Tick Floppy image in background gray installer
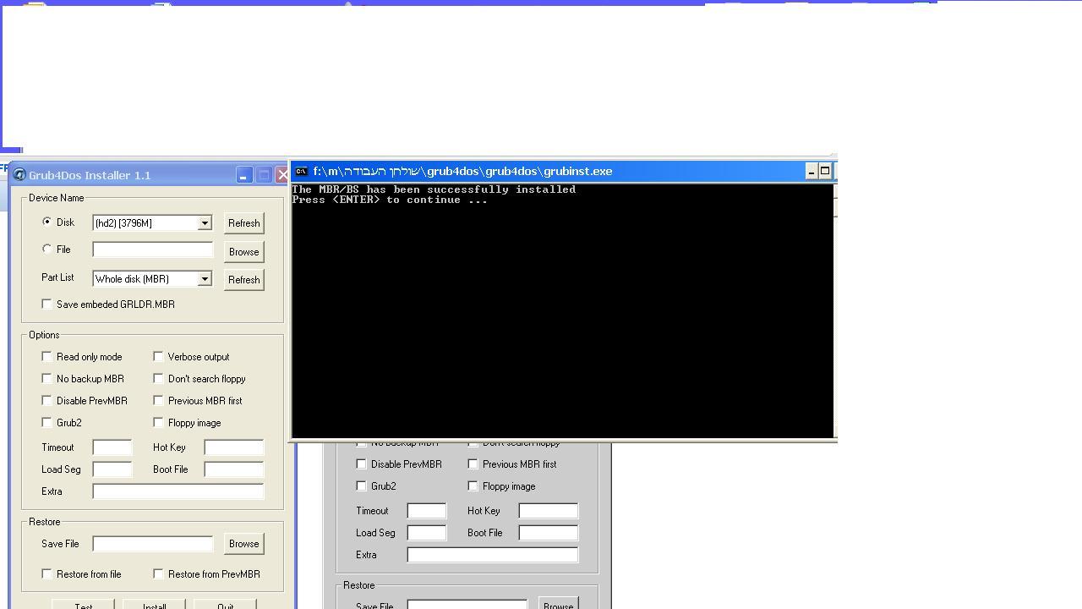This screenshot has width=1082, height=609. (473, 486)
